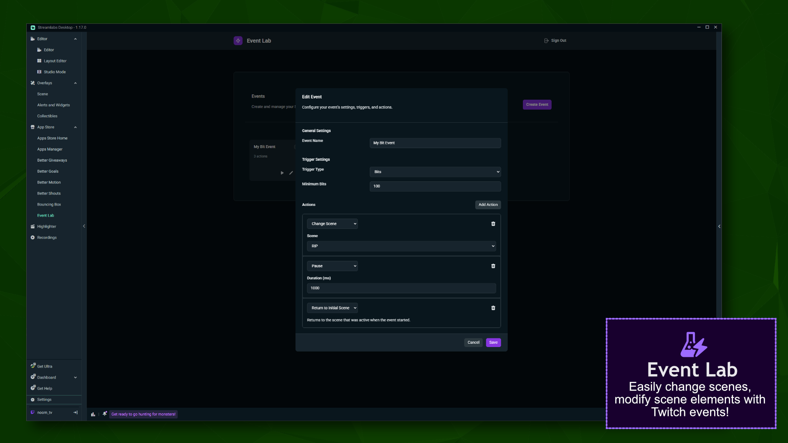Click the Sign Out icon at the top

pyautogui.click(x=547, y=40)
